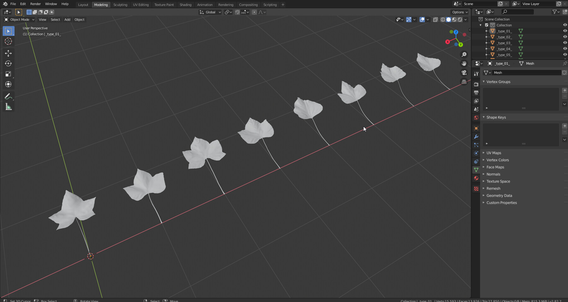Toggle visibility of _type_05_ object

(565, 55)
